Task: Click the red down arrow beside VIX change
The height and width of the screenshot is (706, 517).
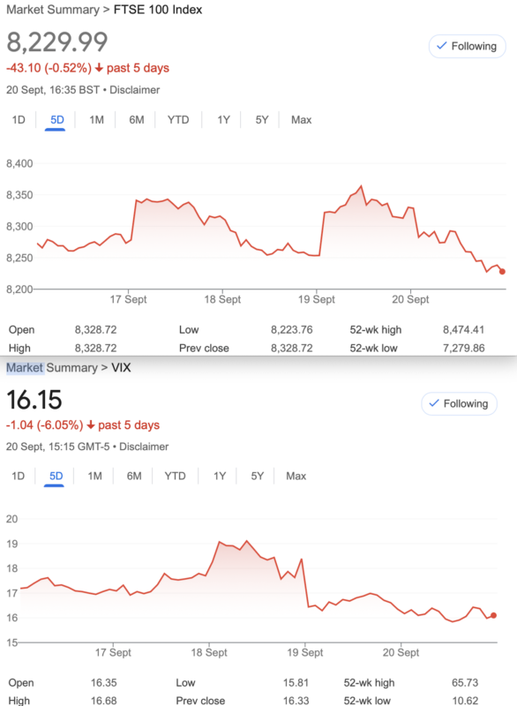Action: [91, 425]
